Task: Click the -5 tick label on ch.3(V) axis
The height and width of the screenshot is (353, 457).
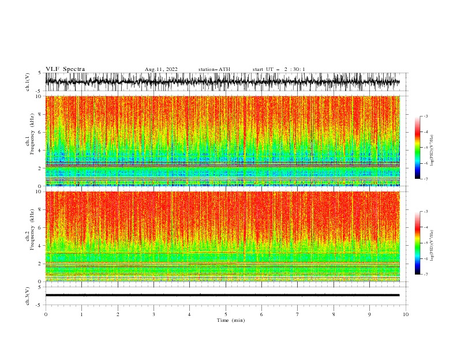Action: 39,305
